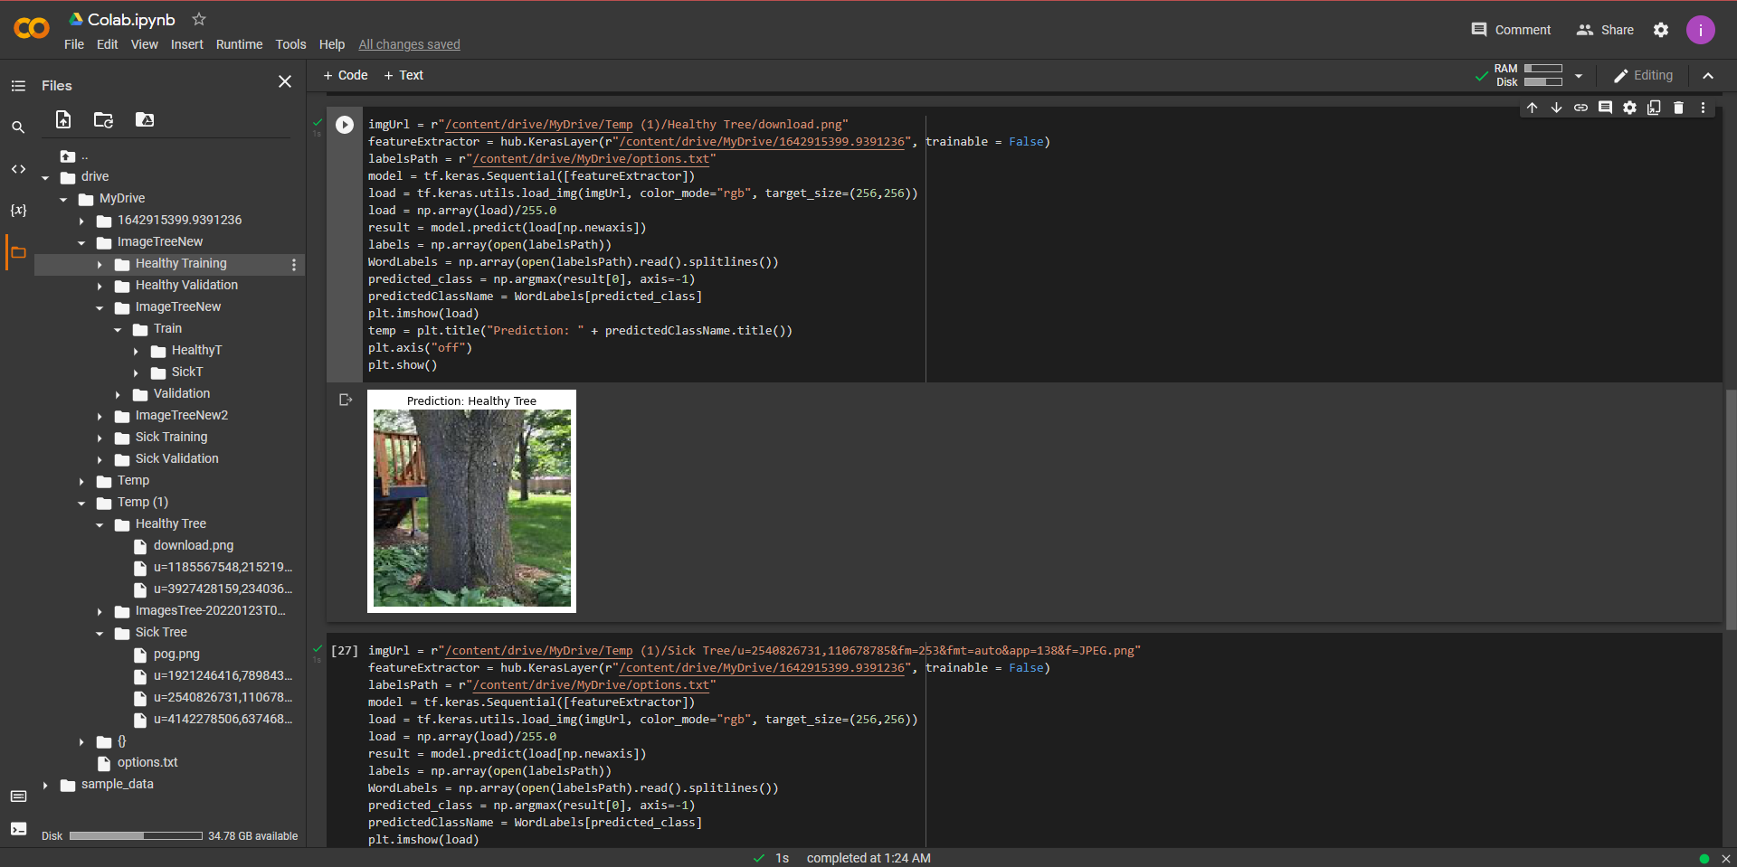Star the Colab.ipynb notebook
The height and width of the screenshot is (867, 1737).
pos(199,19)
